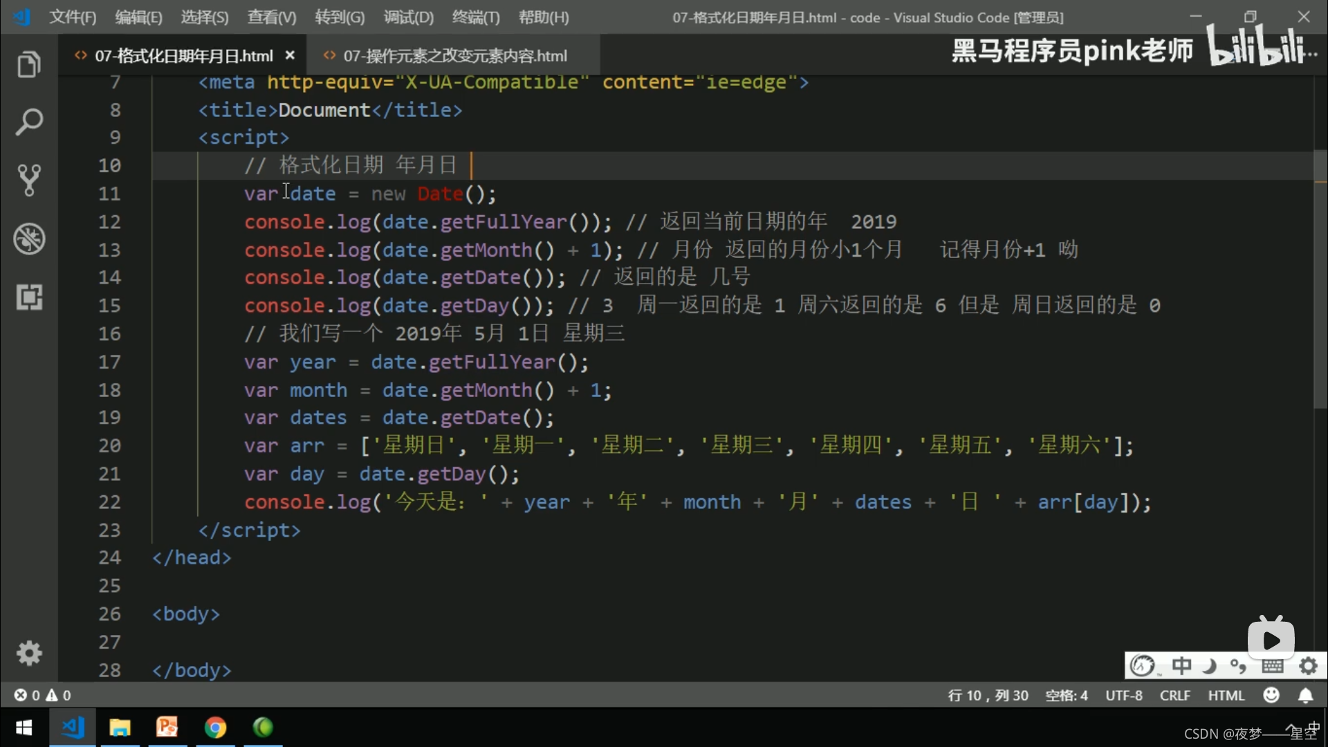Viewport: 1328px width, 747px height.
Task: Open the Search panel in sidebar
Action: tap(29, 121)
